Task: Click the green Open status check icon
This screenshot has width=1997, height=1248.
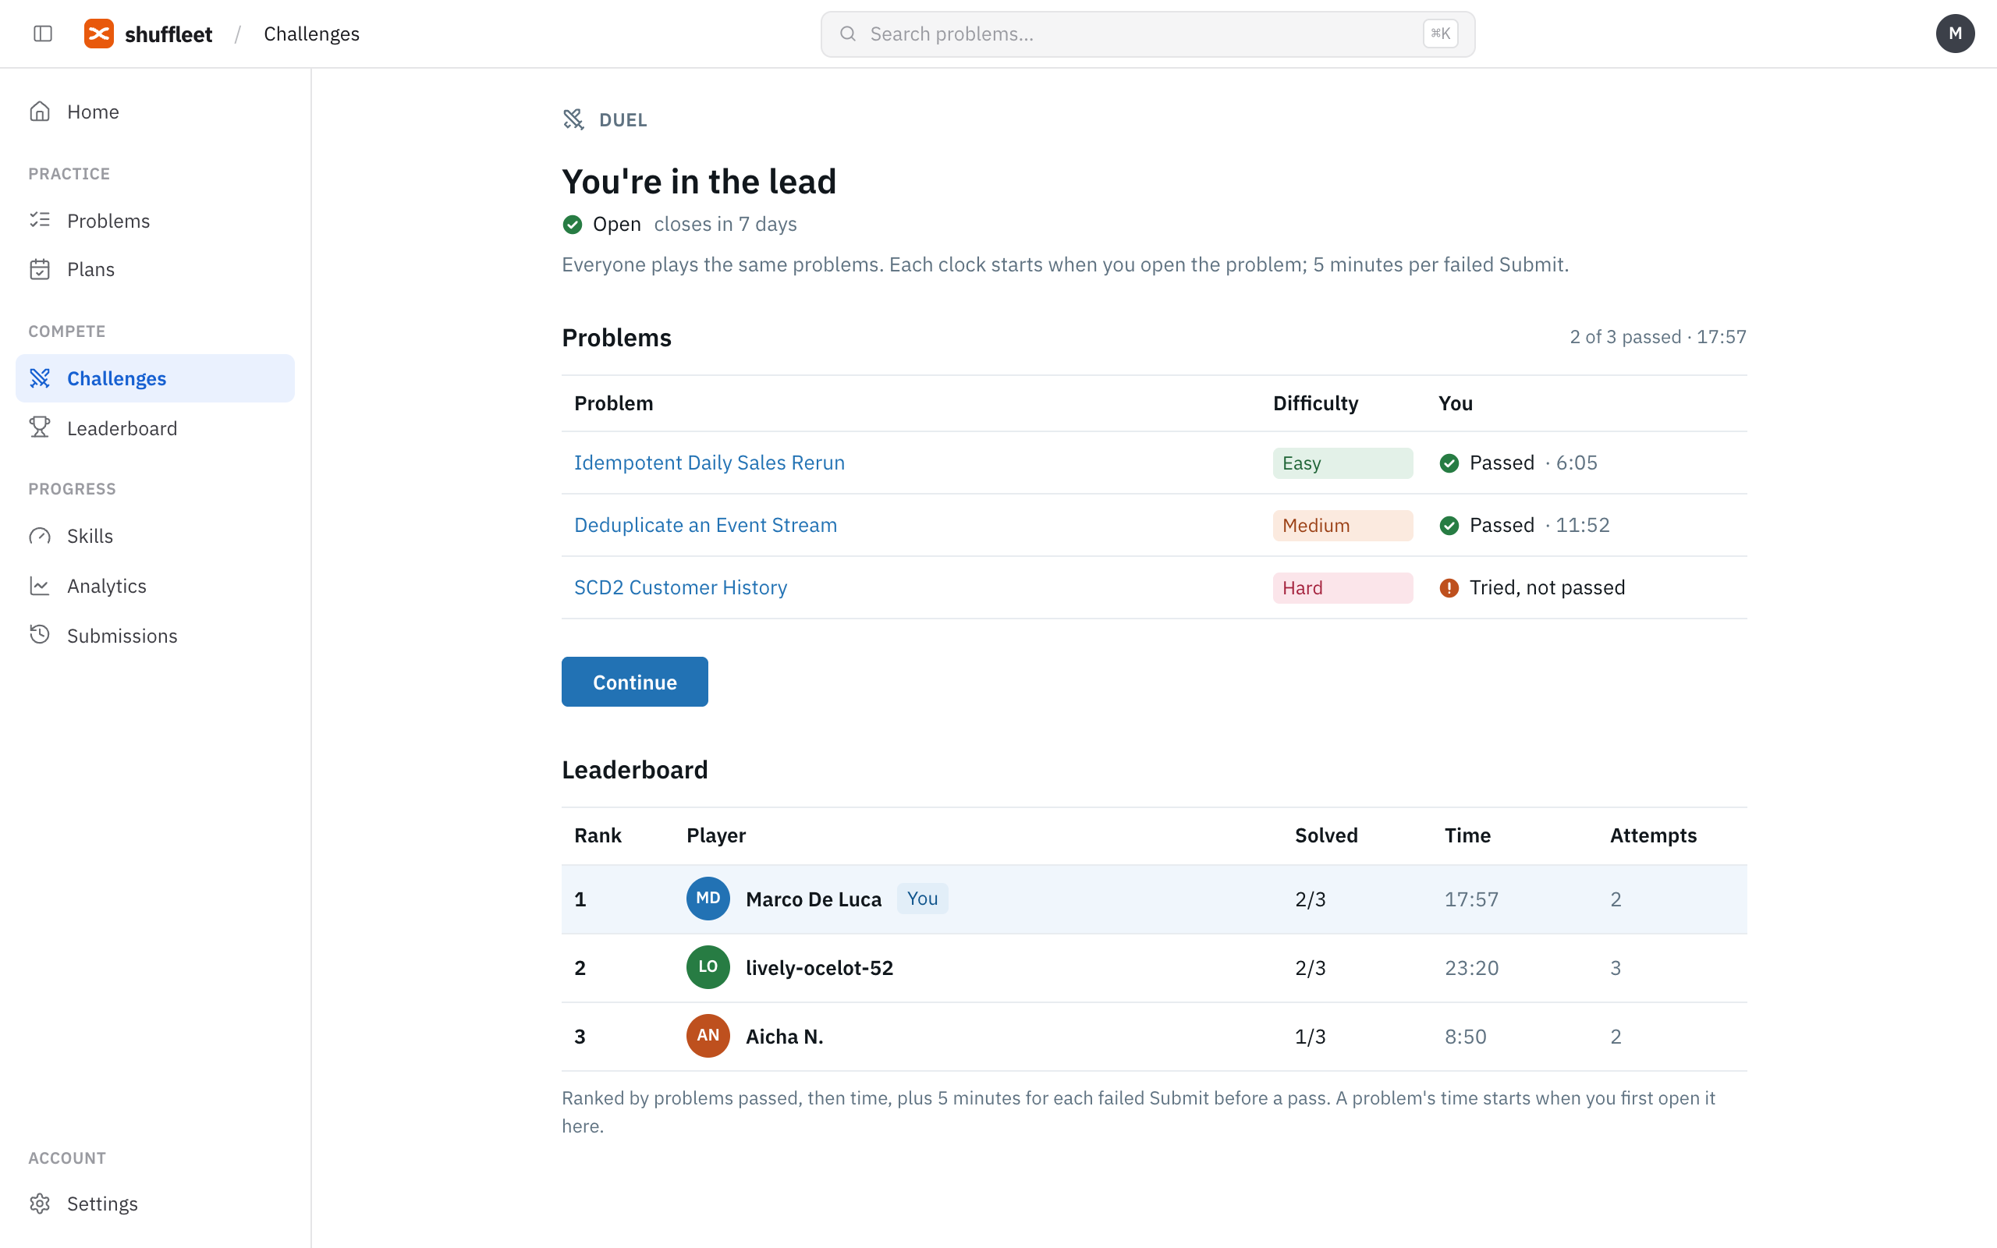Action: 572,225
